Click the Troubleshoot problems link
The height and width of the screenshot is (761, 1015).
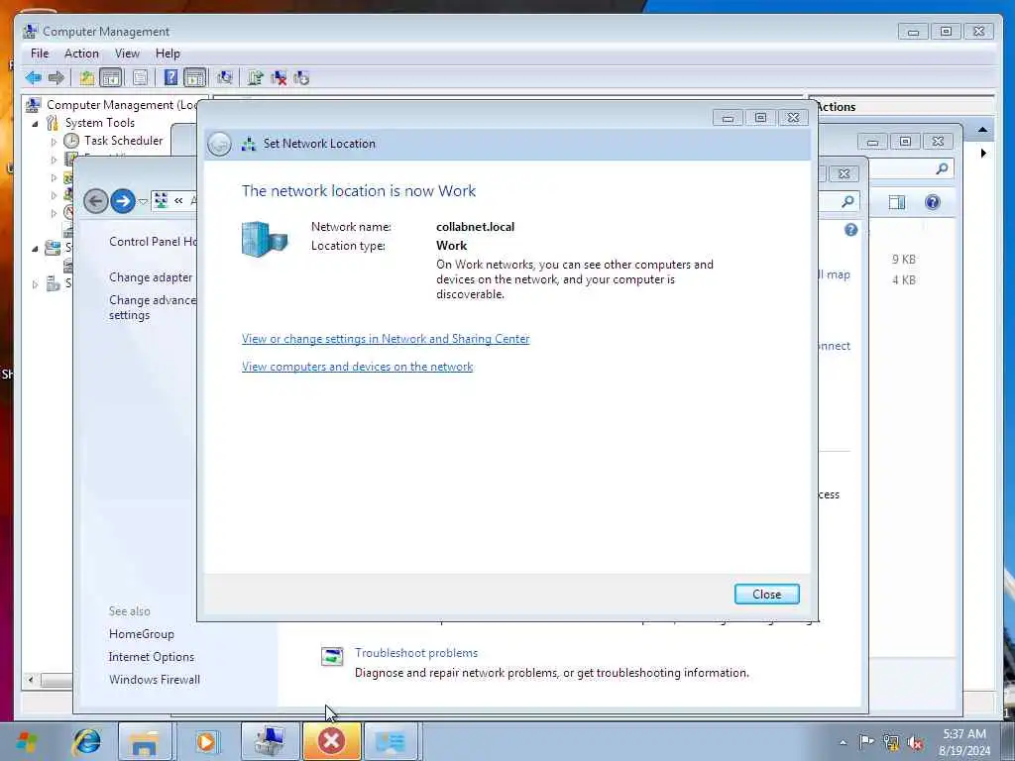click(416, 653)
